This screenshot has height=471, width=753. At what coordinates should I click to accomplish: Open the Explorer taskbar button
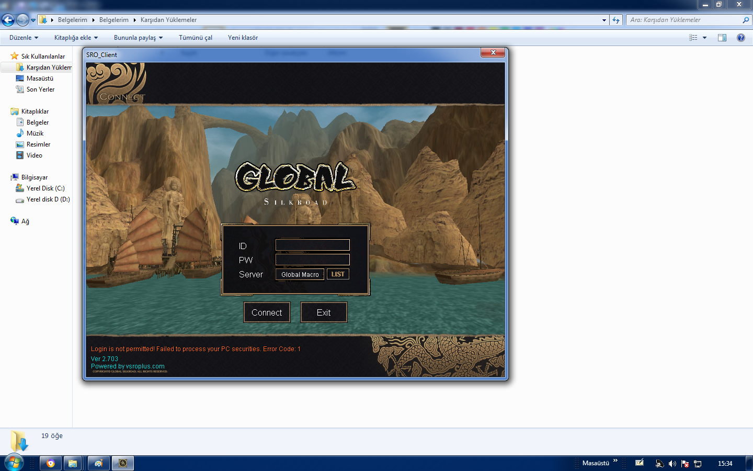[x=73, y=463]
